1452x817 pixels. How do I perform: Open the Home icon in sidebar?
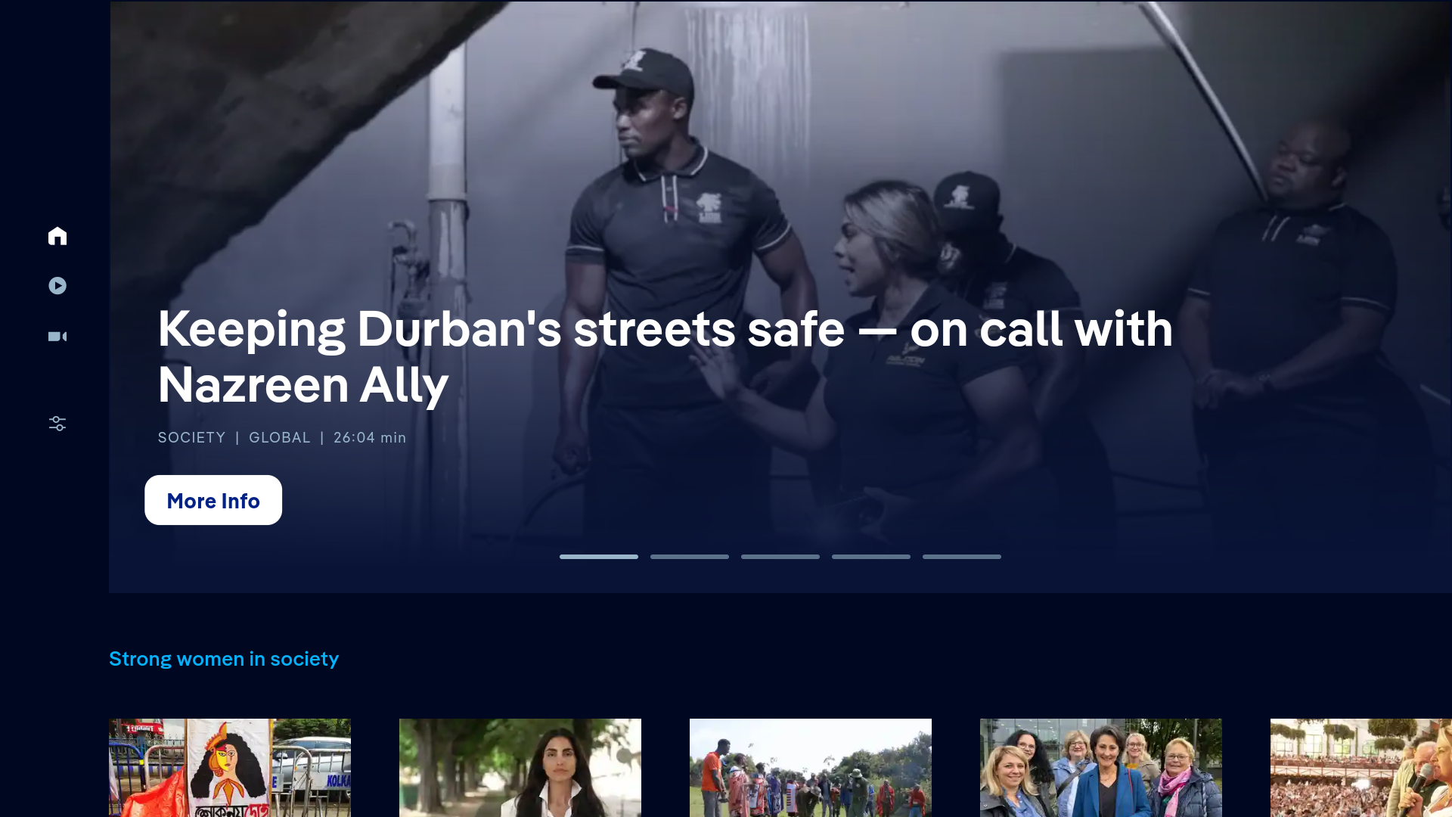57,236
